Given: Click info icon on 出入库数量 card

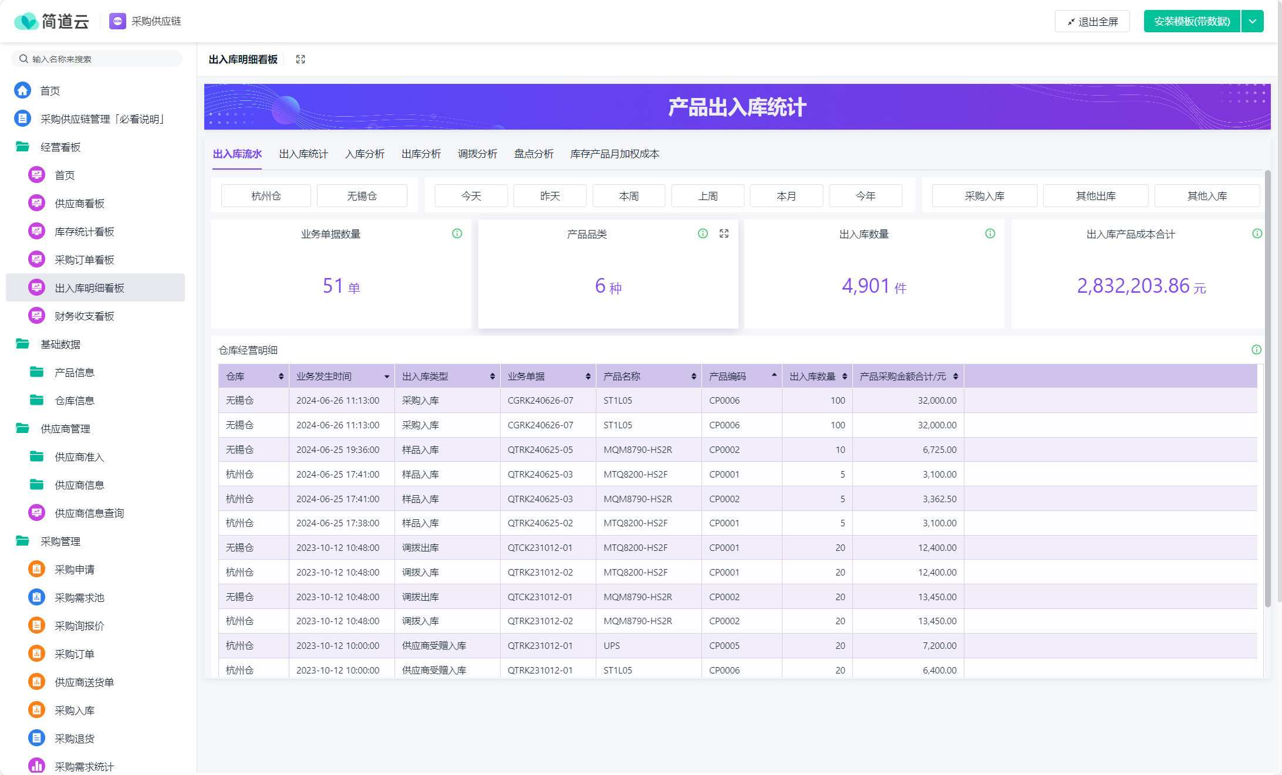Looking at the screenshot, I should click(x=990, y=233).
